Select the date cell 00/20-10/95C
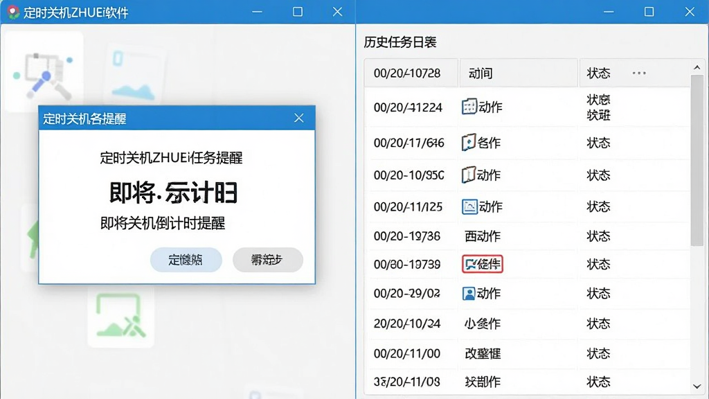 (409, 175)
